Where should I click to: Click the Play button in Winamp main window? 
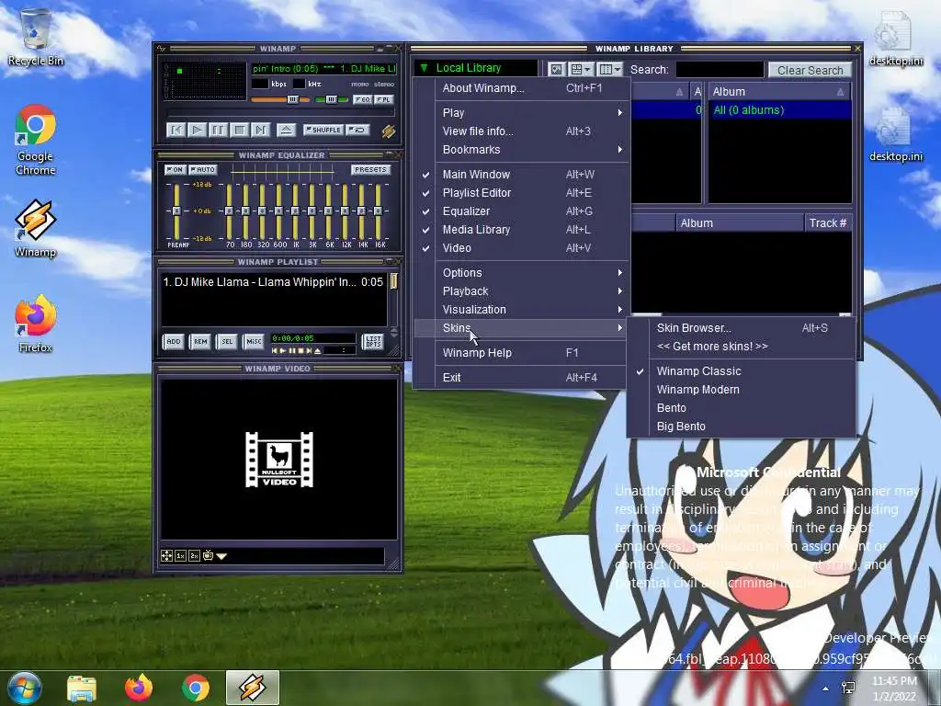coord(197,130)
